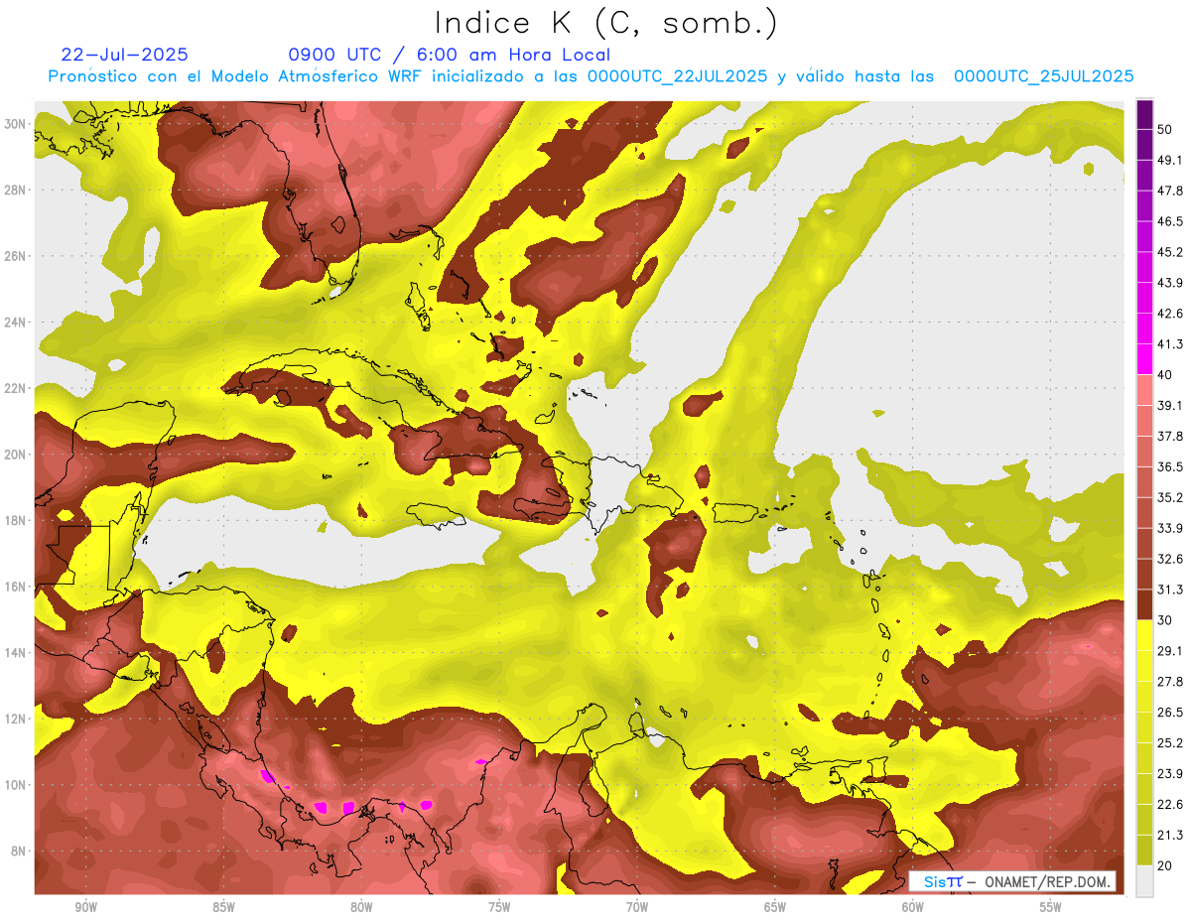
Task: Click the "16N" latitude label
Action: [16, 587]
